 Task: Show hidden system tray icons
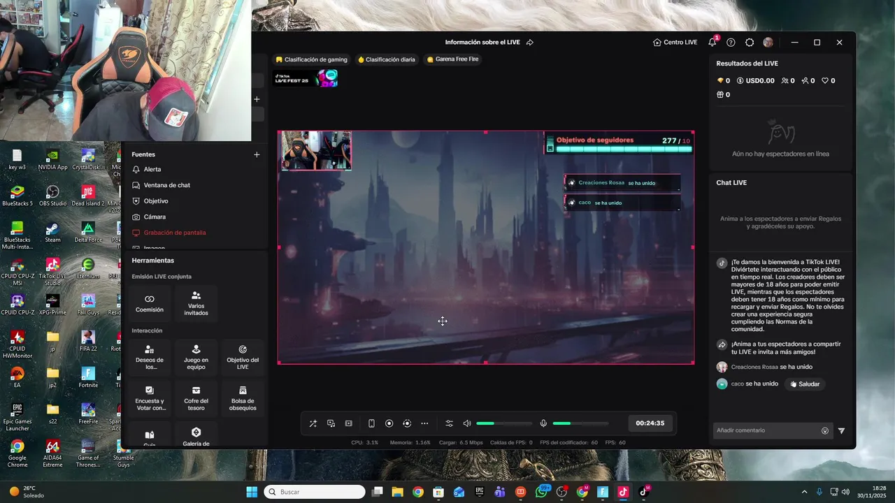(804, 492)
